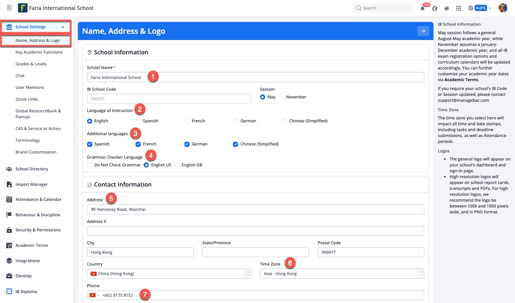The height and width of the screenshot is (303, 515).
Task: Click the Behaviour & Discipline flag icon
Action: 9,215
